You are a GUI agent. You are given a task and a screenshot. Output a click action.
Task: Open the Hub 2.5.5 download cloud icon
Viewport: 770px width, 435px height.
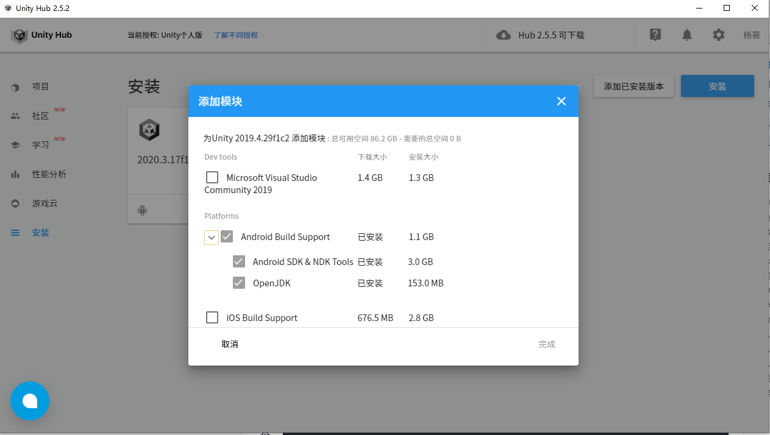pos(504,35)
